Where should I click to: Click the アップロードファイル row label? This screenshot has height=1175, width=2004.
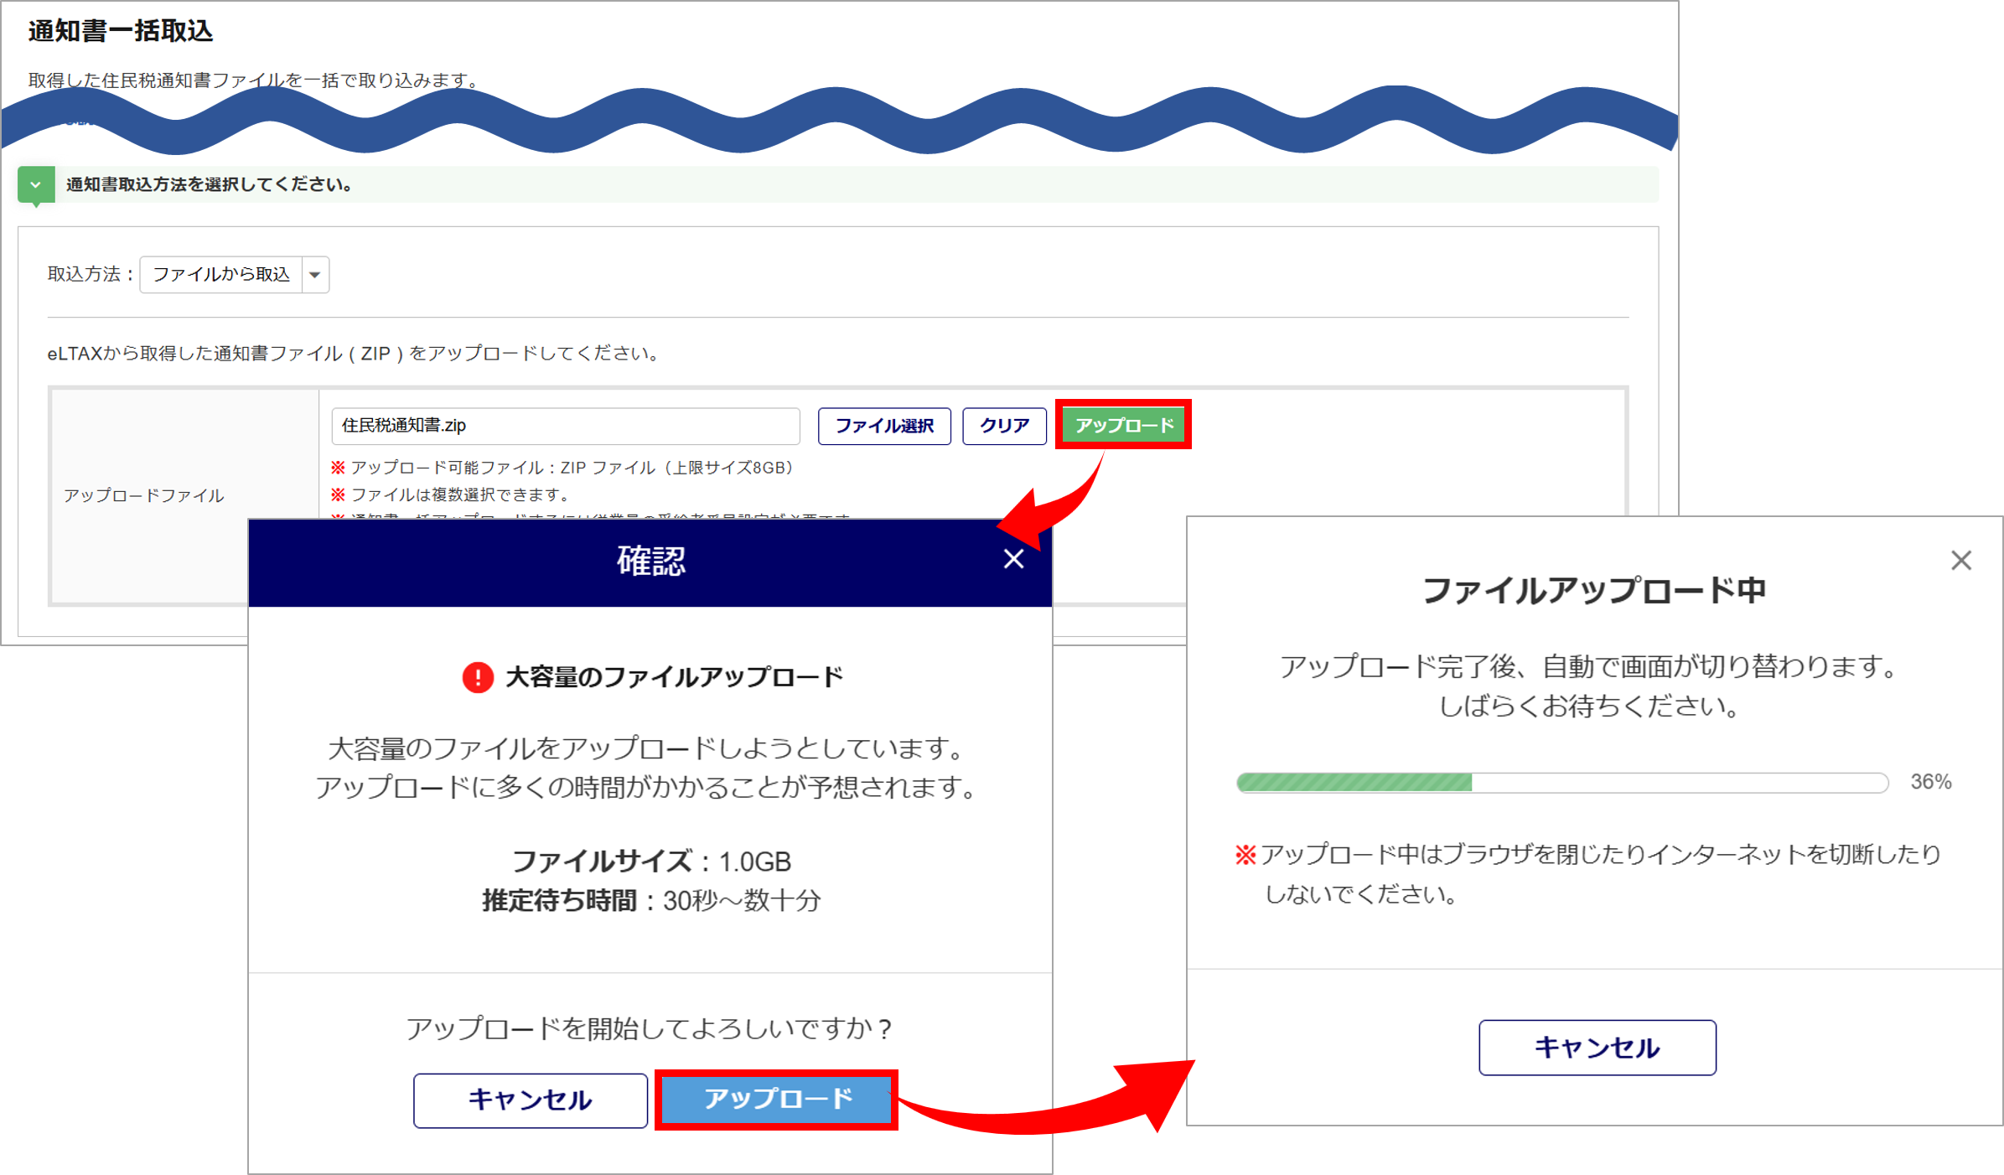pyautogui.click(x=144, y=495)
